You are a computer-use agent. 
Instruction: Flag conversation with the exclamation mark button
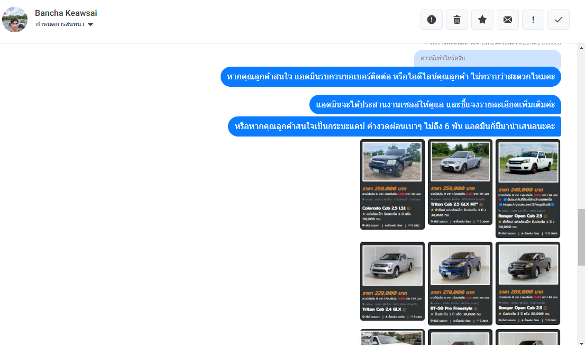(x=533, y=20)
